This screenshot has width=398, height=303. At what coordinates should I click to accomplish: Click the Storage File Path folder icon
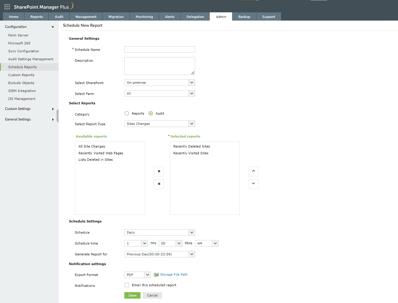point(156,274)
